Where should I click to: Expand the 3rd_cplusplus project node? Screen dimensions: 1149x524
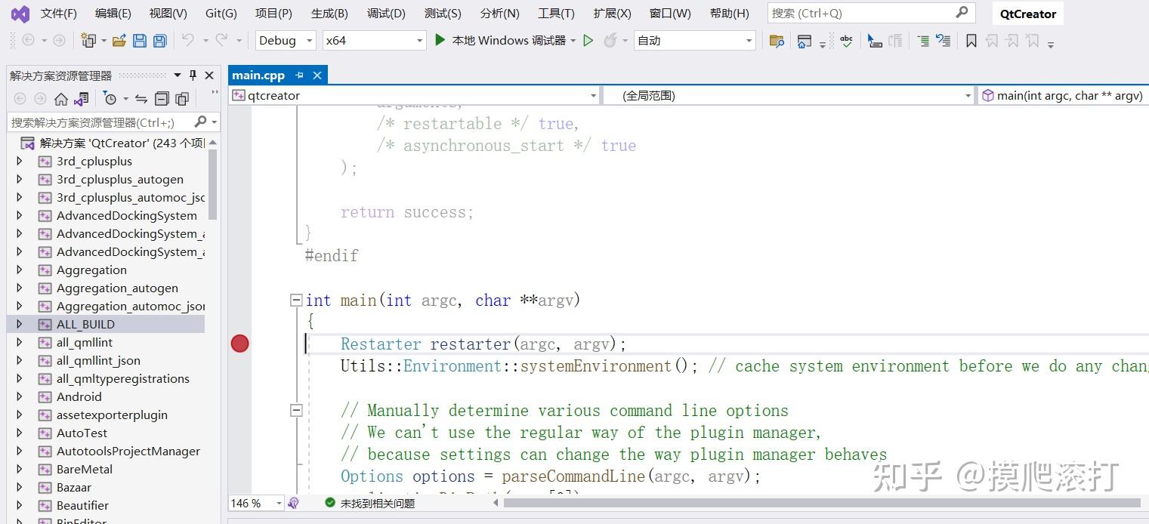pos(20,161)
